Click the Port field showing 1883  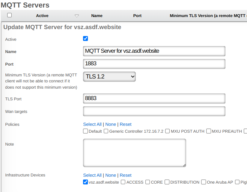tap(154, 64)
